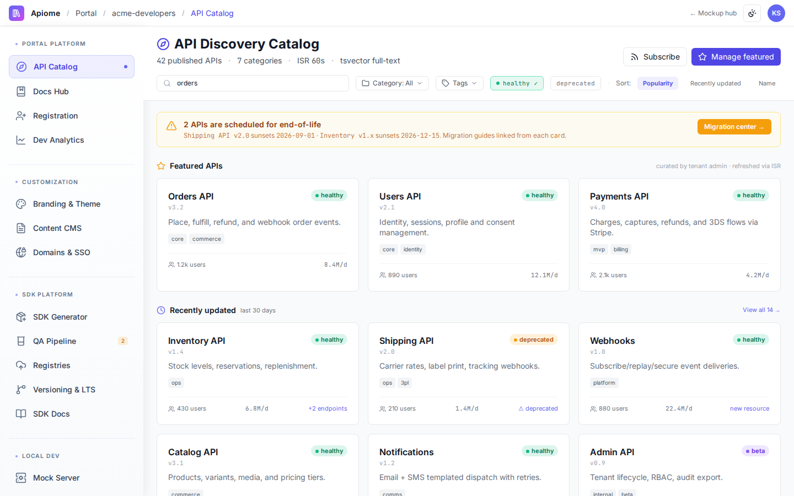Click the compass icon beside API Discovery Catalog title
This screenshot has width=794, height=496.
pos(163,44)
